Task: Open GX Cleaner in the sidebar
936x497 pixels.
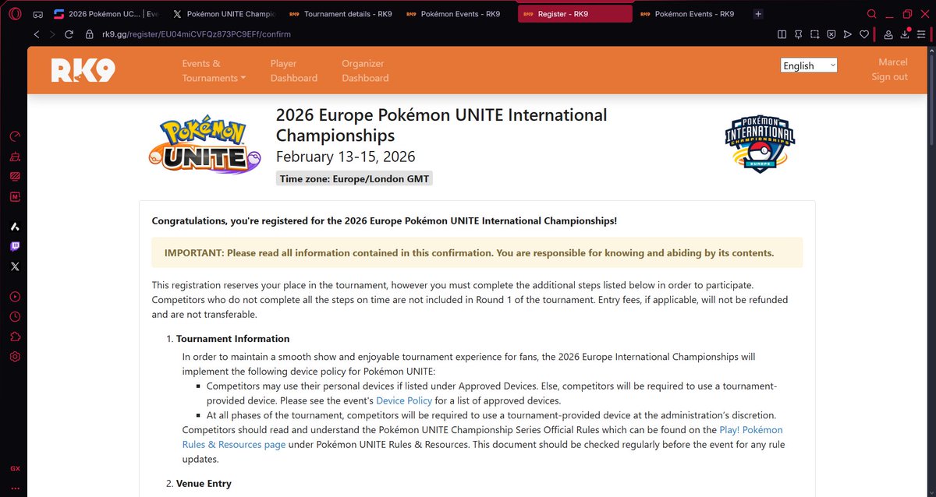Action: pos(14,157)
